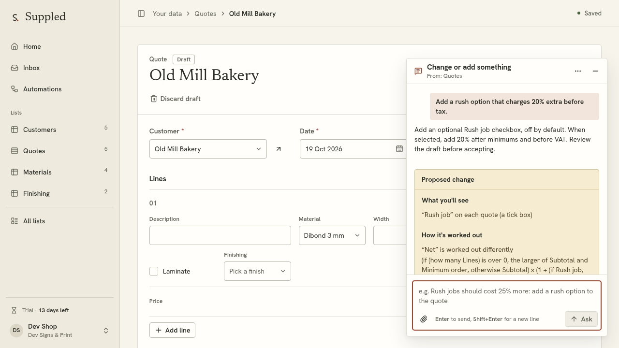Go to Home in the sidebar
The width and height of the screenshot is (619, 348).
(x=60, y=46)
